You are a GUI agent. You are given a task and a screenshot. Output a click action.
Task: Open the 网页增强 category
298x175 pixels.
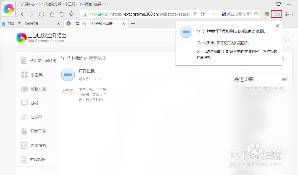37,145
